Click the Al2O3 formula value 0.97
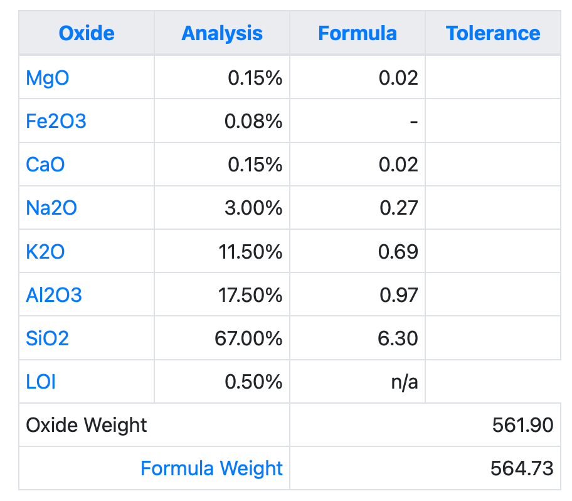This screenshot has width=572, height=501. pos(398,294)
